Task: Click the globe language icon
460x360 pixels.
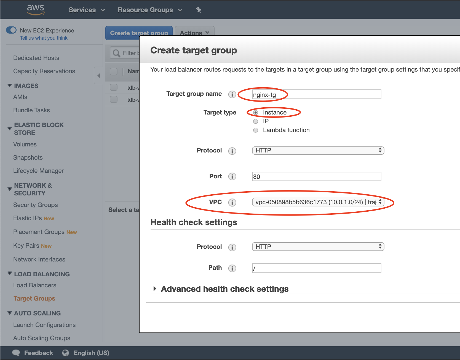Action: pyautogui.click(x=66, y=353)
